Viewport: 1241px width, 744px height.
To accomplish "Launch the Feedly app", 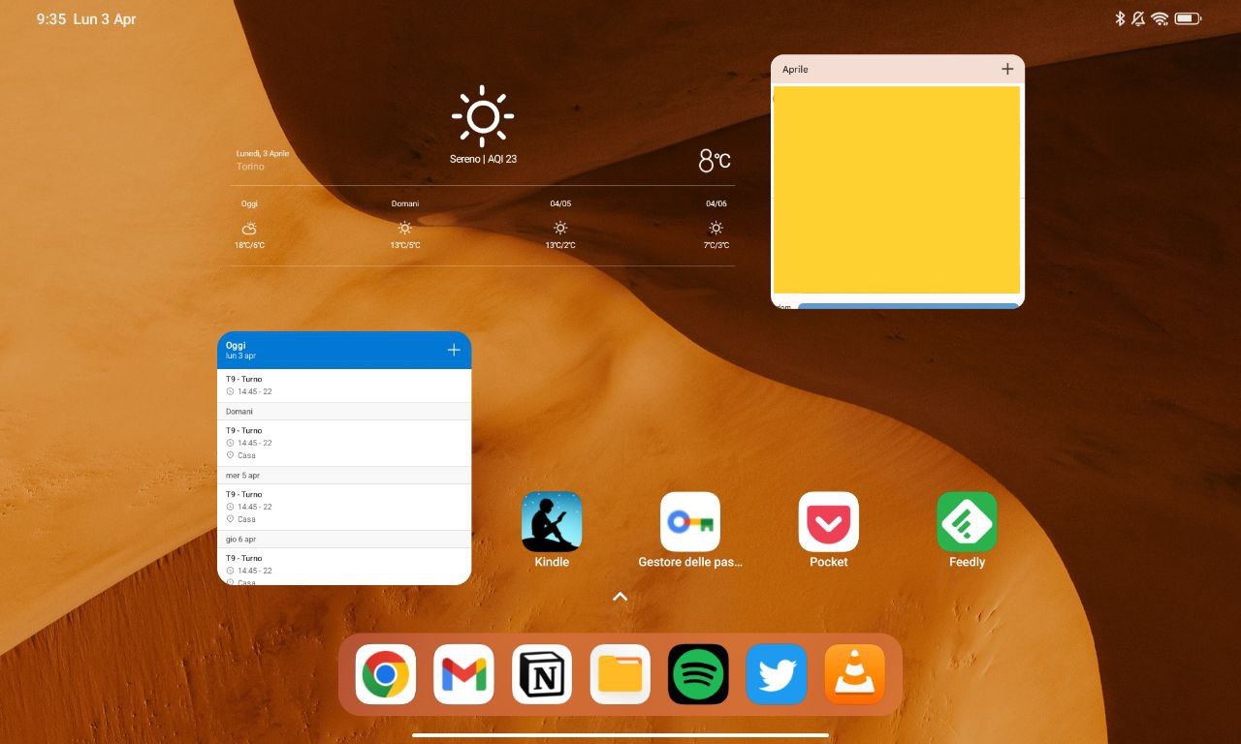I will point(967,522).
